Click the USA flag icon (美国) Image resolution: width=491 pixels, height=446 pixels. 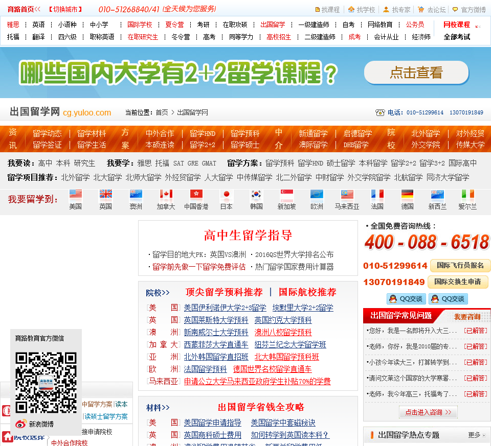click(75, 194)
